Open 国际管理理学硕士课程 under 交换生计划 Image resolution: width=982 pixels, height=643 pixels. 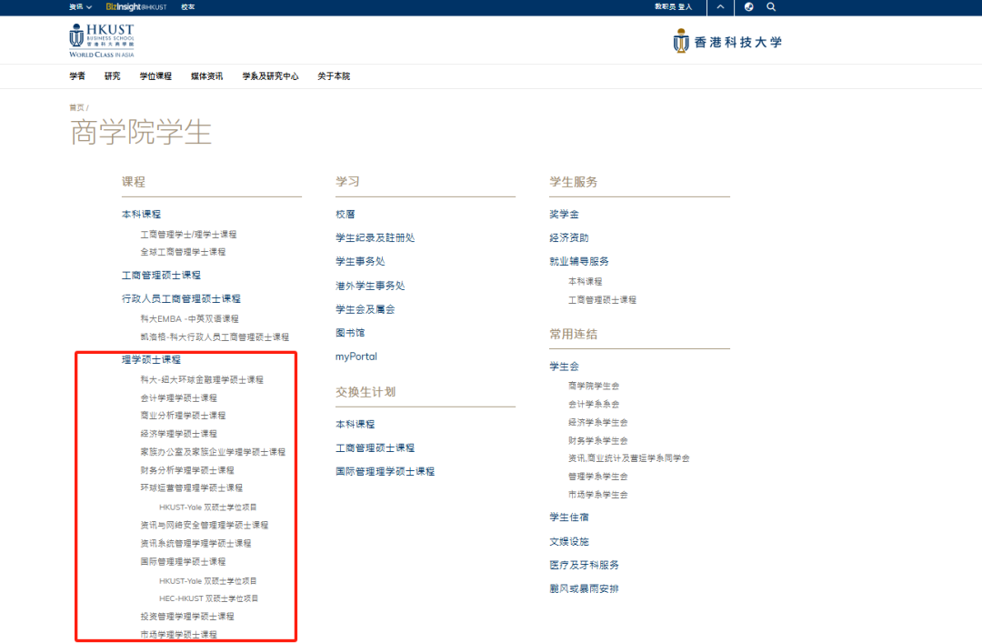[386, 471]
